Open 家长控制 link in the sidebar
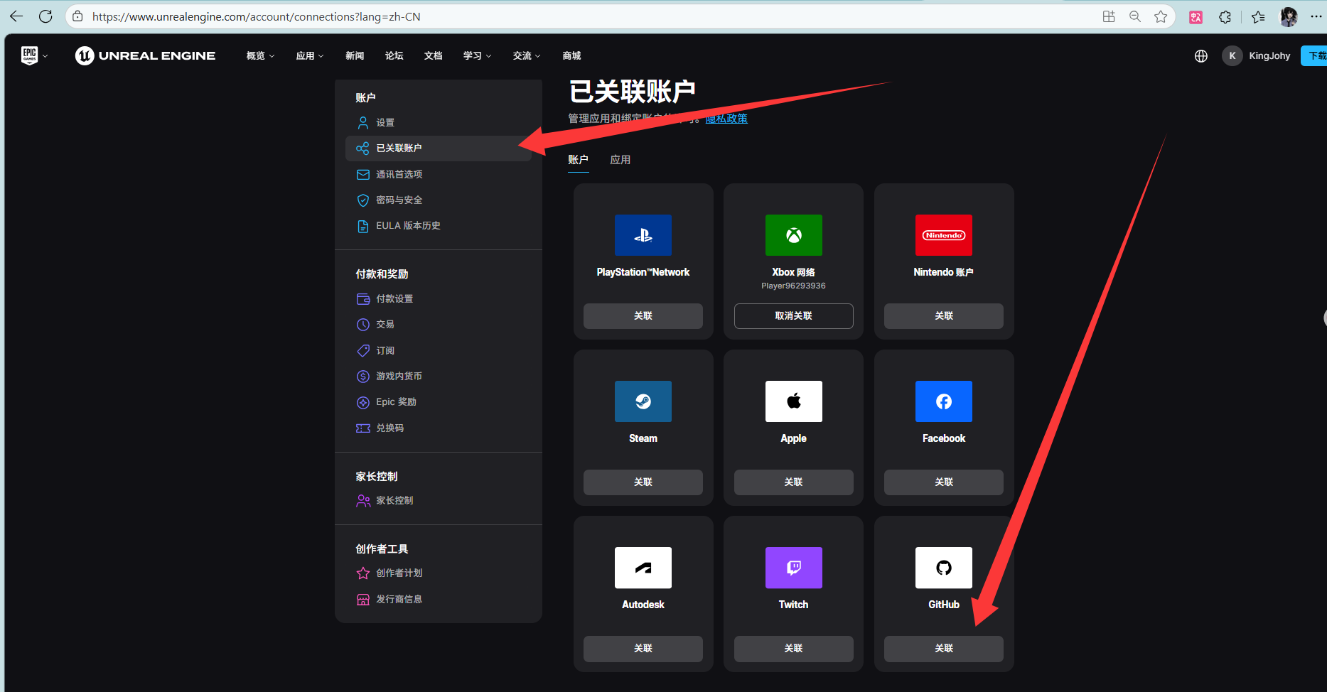Screen dimensions: 1327x692 pos(439,501)
